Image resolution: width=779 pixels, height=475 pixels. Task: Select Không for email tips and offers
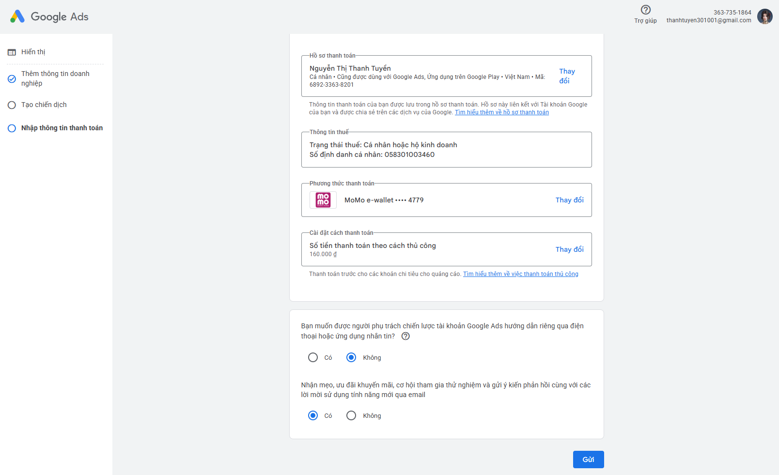[x=351, y=415]
